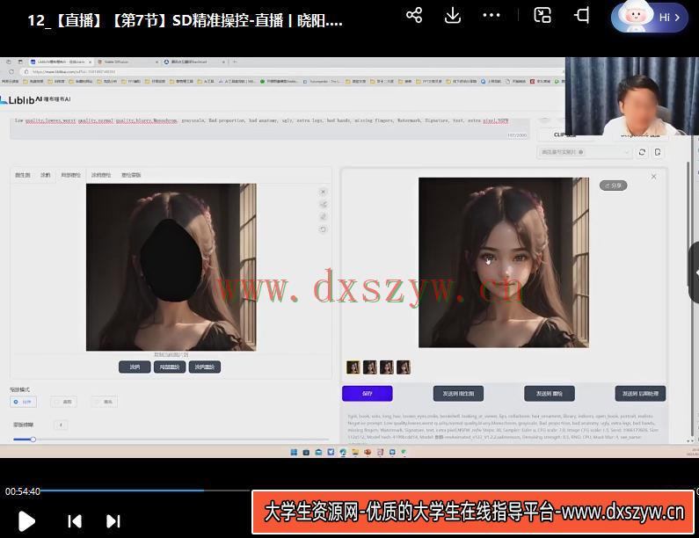
Task: Switch to the LiblibAI browser tab
Action: (61, 62)
